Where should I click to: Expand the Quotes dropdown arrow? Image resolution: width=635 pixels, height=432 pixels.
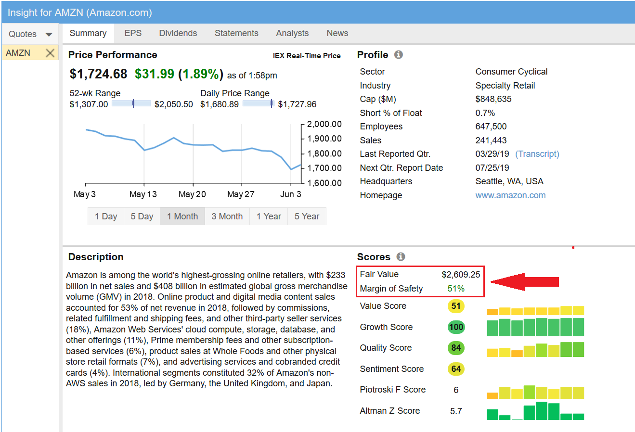(49, 34)
